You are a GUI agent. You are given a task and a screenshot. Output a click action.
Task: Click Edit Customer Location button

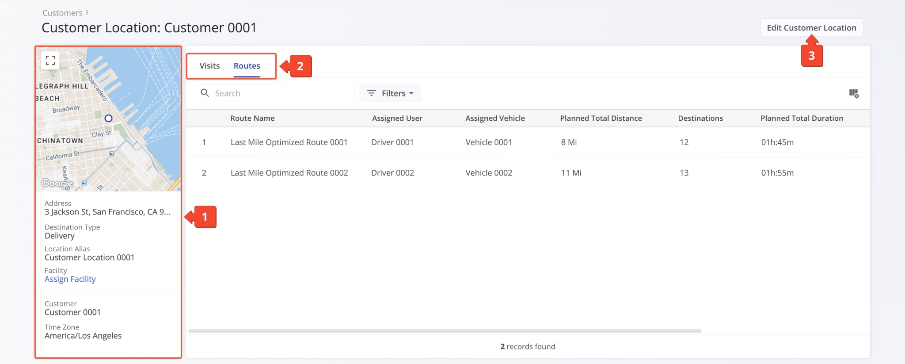coord(811,27)
